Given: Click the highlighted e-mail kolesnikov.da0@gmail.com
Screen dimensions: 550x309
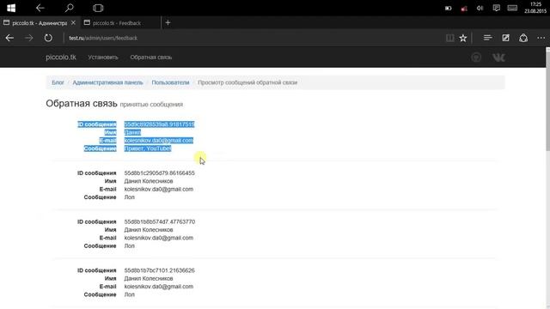Looking at the screenshot, I should pyautogui.click(x=158, y=141).
